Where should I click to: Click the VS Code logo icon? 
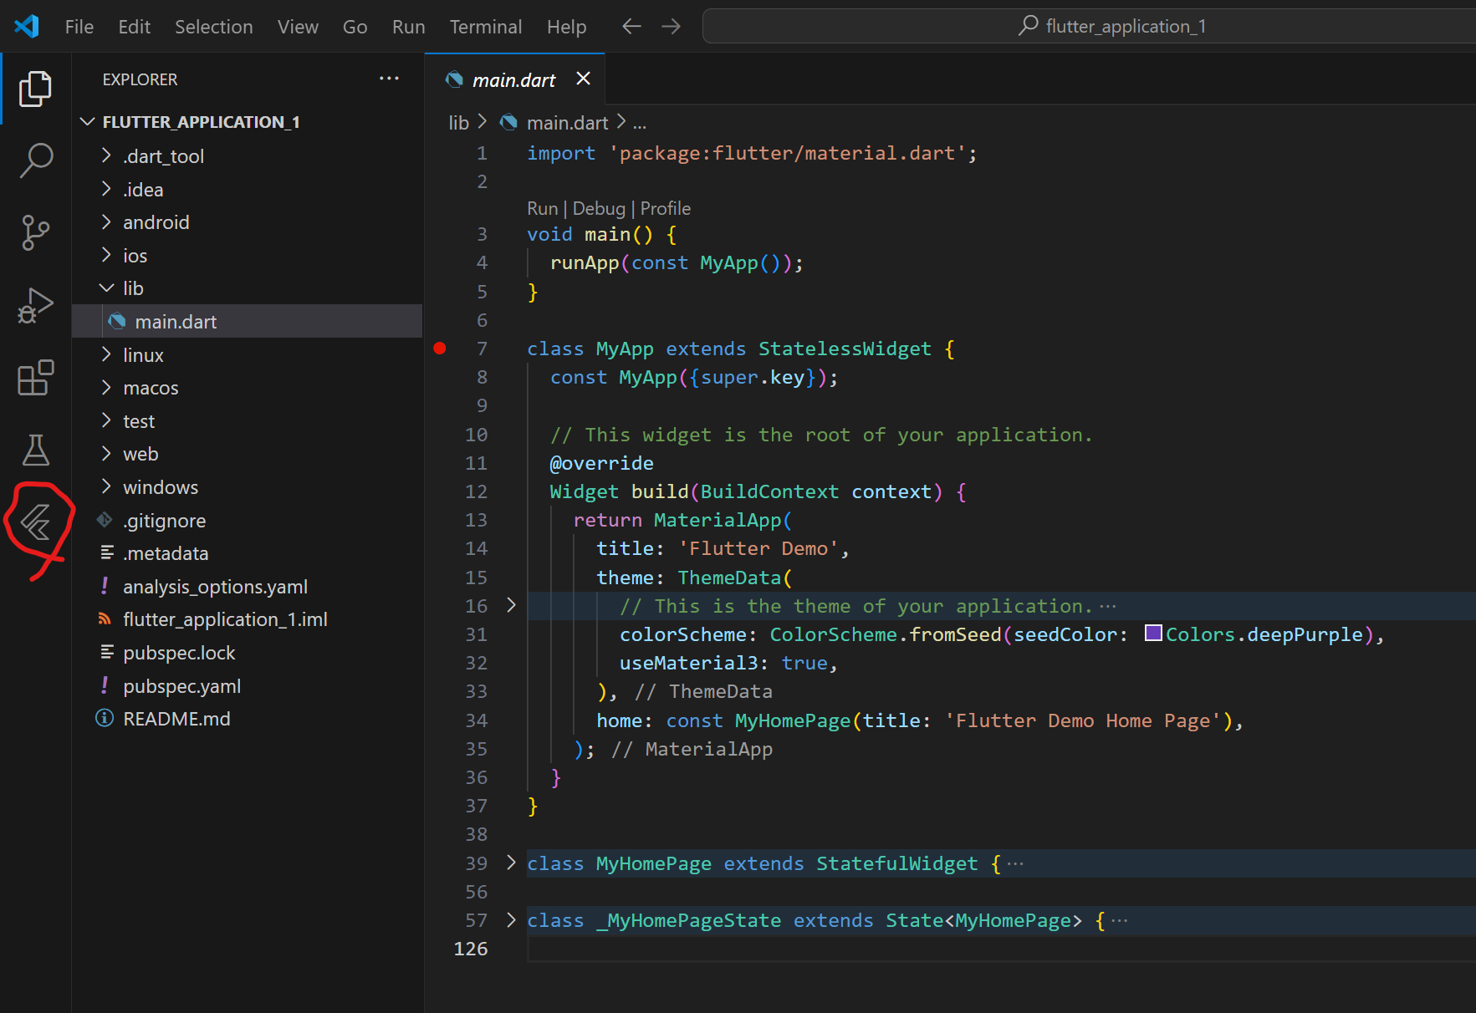[x=27, y=27]
